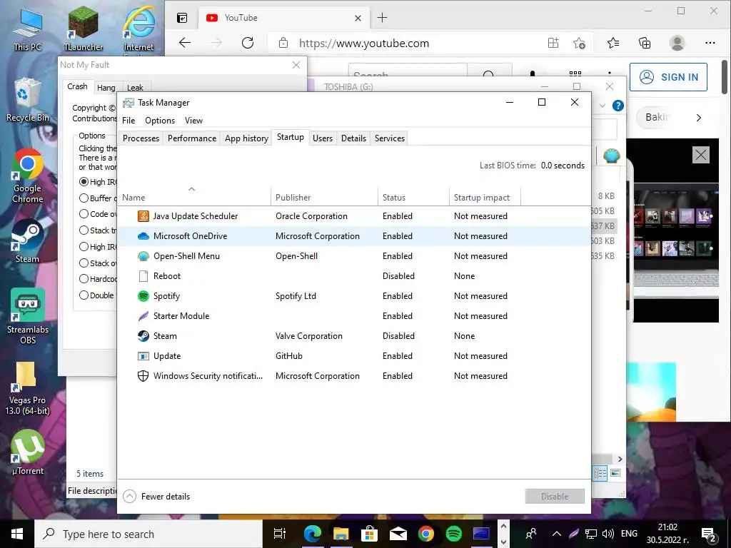Open the notification center icon
This screenshot has width=731, height=548.
[x=709, y=534]
